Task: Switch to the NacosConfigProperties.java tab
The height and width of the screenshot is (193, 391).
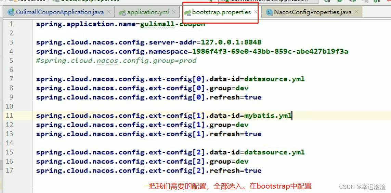Action: (x=312, y=12)
